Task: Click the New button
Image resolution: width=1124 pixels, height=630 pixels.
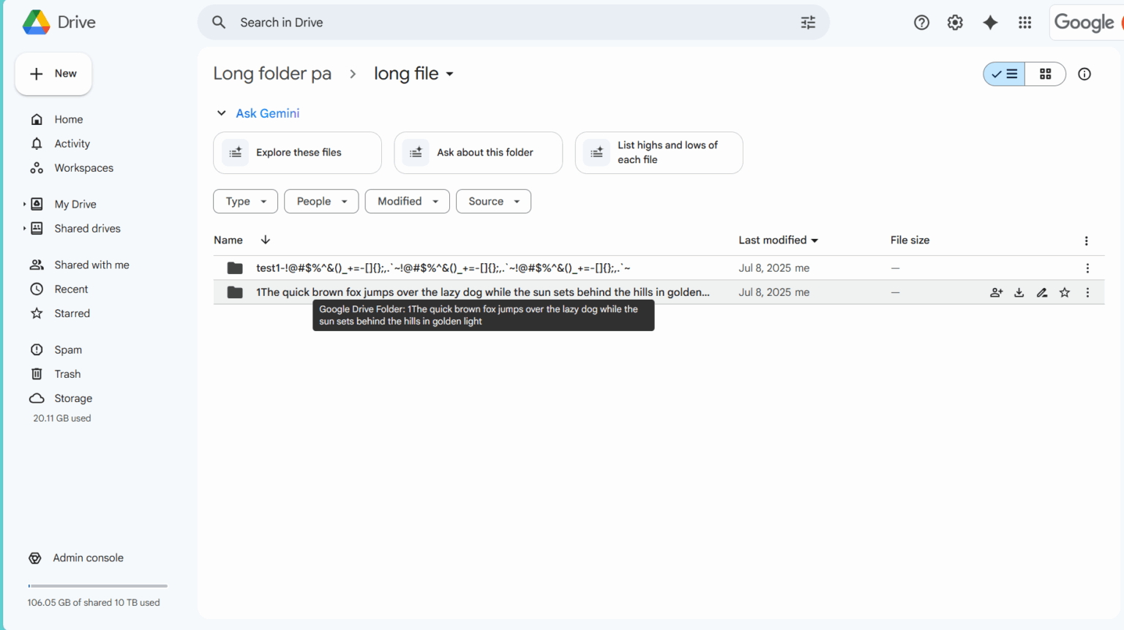Action: pyautogui.click(x=53, y=73)
